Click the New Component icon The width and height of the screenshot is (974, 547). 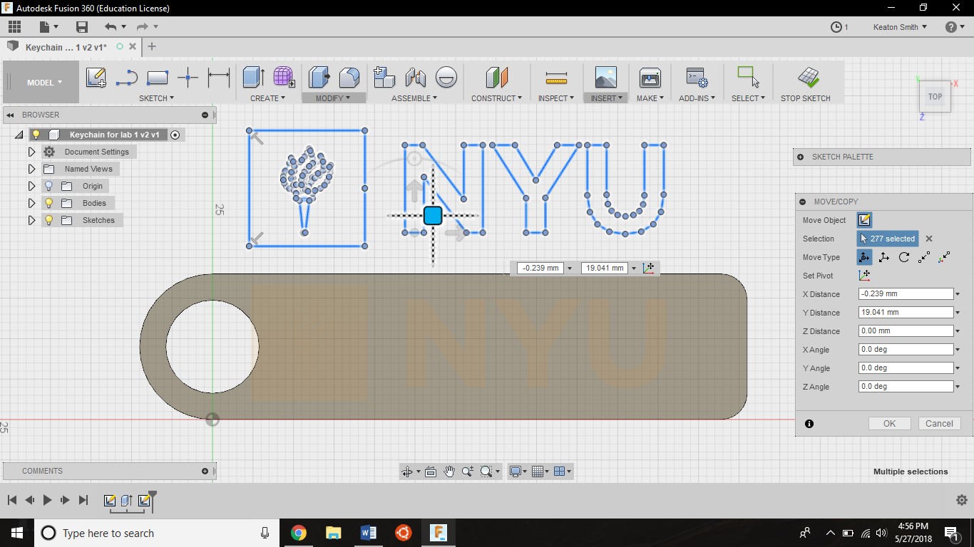click(384, 78)
